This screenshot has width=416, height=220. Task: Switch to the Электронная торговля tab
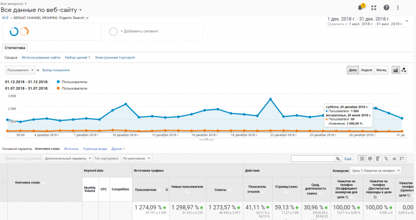click(x=115, y=58)
